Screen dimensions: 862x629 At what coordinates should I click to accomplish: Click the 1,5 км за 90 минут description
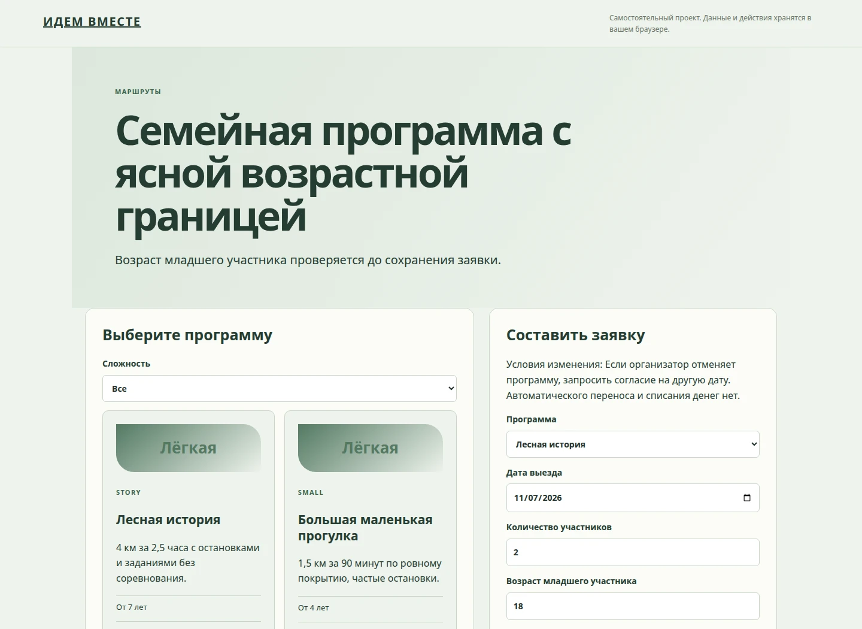[x=370, y=571]
